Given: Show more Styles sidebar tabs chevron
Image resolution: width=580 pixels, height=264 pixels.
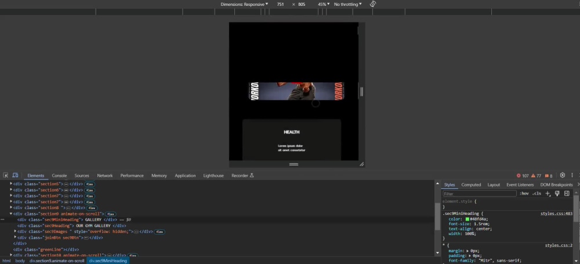Looking at the screenshot, I should tap(578, 185).
